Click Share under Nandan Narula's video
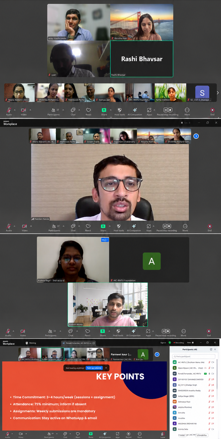Viewport: 221px width, 439px height. point(103,228)
